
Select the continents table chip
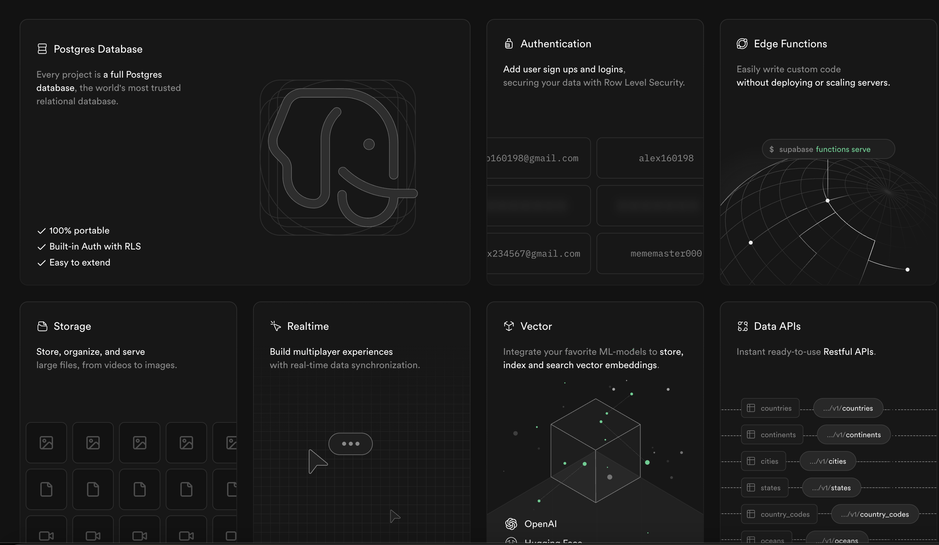[772, 434]
